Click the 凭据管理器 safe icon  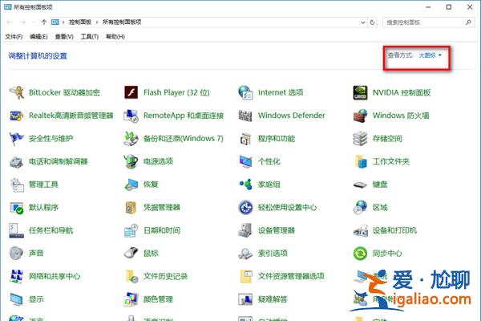[x=131, y=208]
